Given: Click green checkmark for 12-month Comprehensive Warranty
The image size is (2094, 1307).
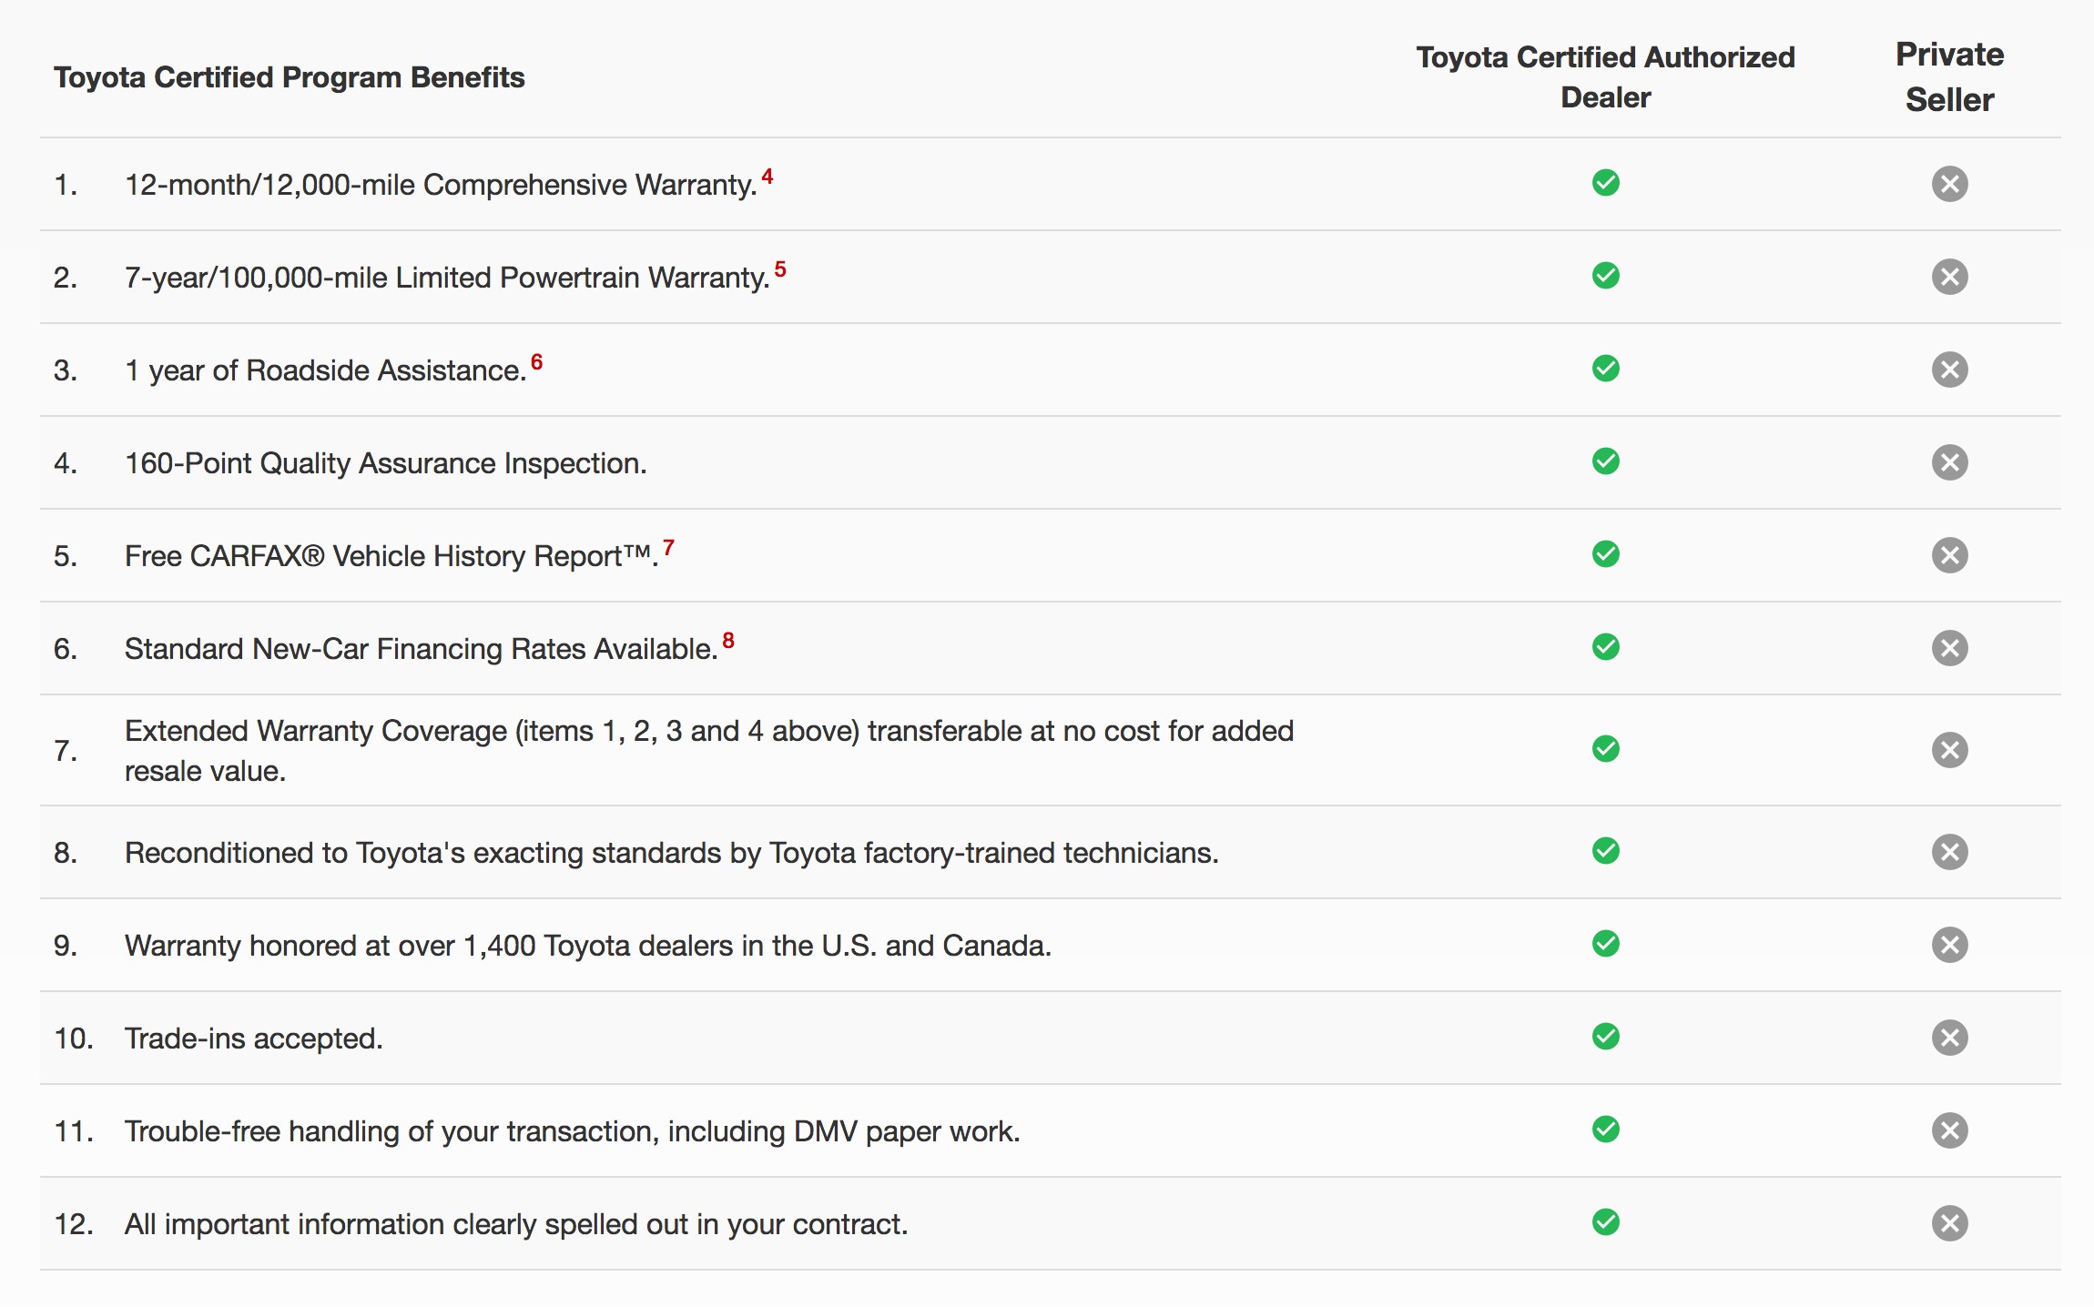Looking at the screenshot, I should 1606,183.
